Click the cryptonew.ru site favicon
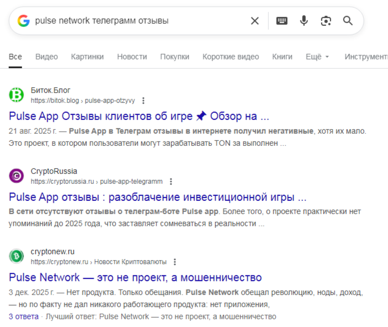Screen dimensions: 388x327 pos(17,257)
